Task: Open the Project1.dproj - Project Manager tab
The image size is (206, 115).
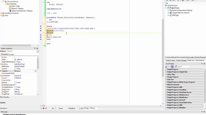Action: (x=176, y=60)
